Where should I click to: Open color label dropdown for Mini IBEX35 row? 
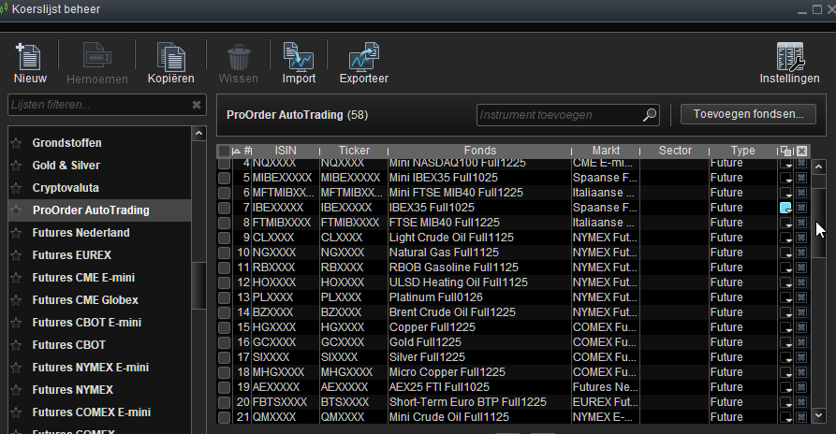785,178
